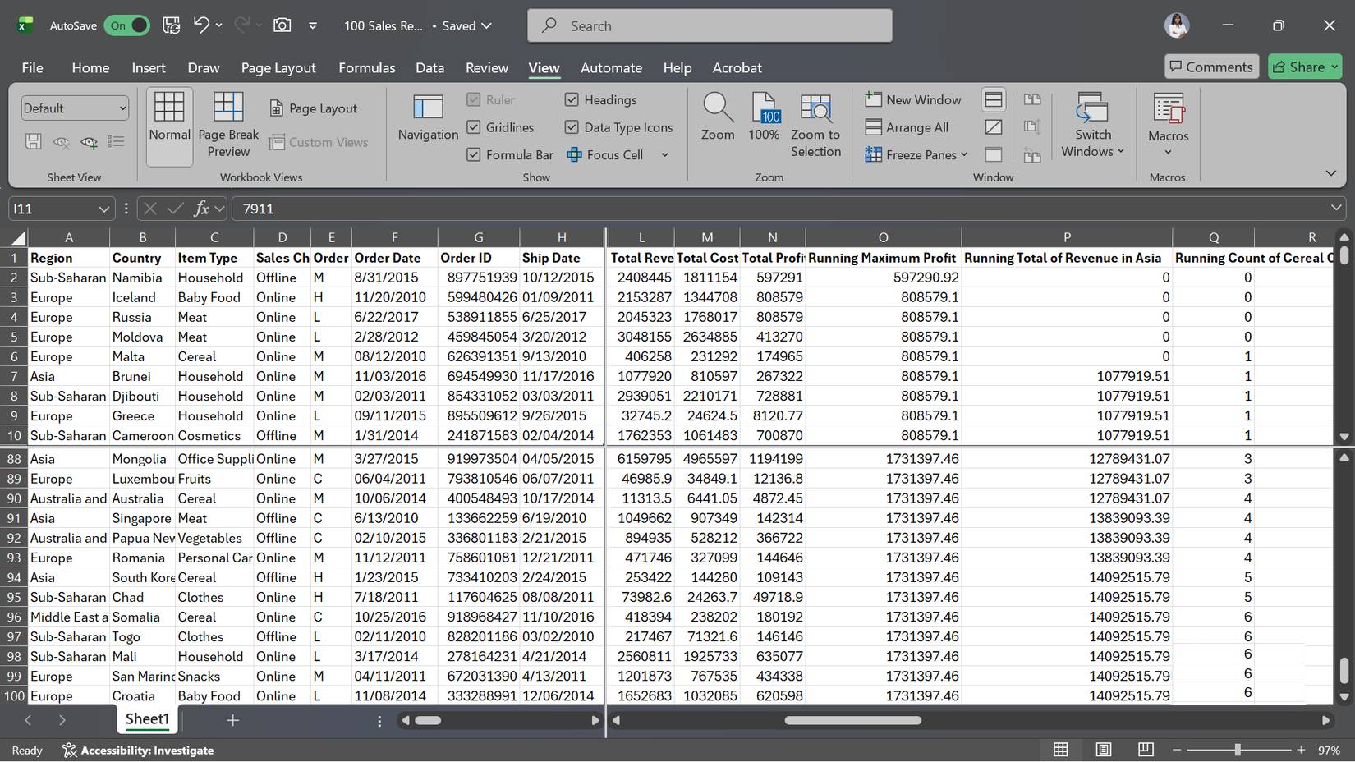Switch to the Formulas ribbon tab
The height and width of the screenshot is (762, 1355).
(x=367, y=67)
